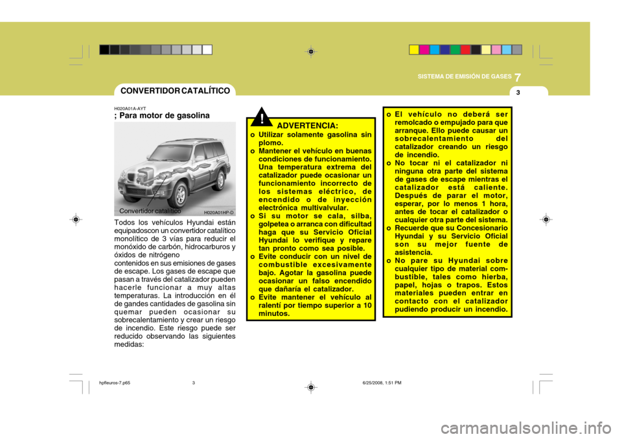Click the footer page number '3' beside the file name

(x=194, y=383)
